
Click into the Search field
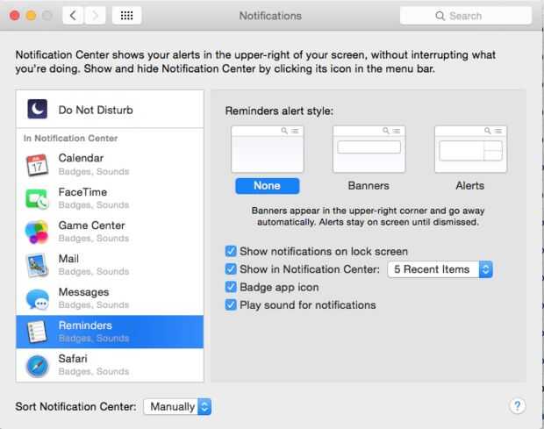466,16
